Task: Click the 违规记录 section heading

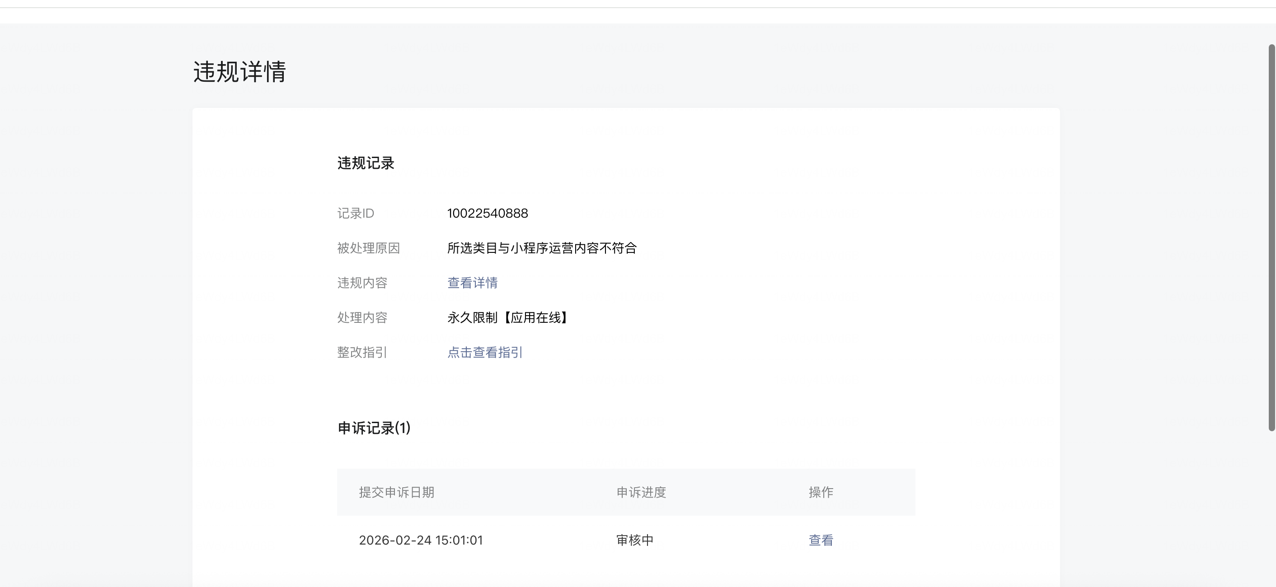Action: pyautogui.click(x=366, y=163)
